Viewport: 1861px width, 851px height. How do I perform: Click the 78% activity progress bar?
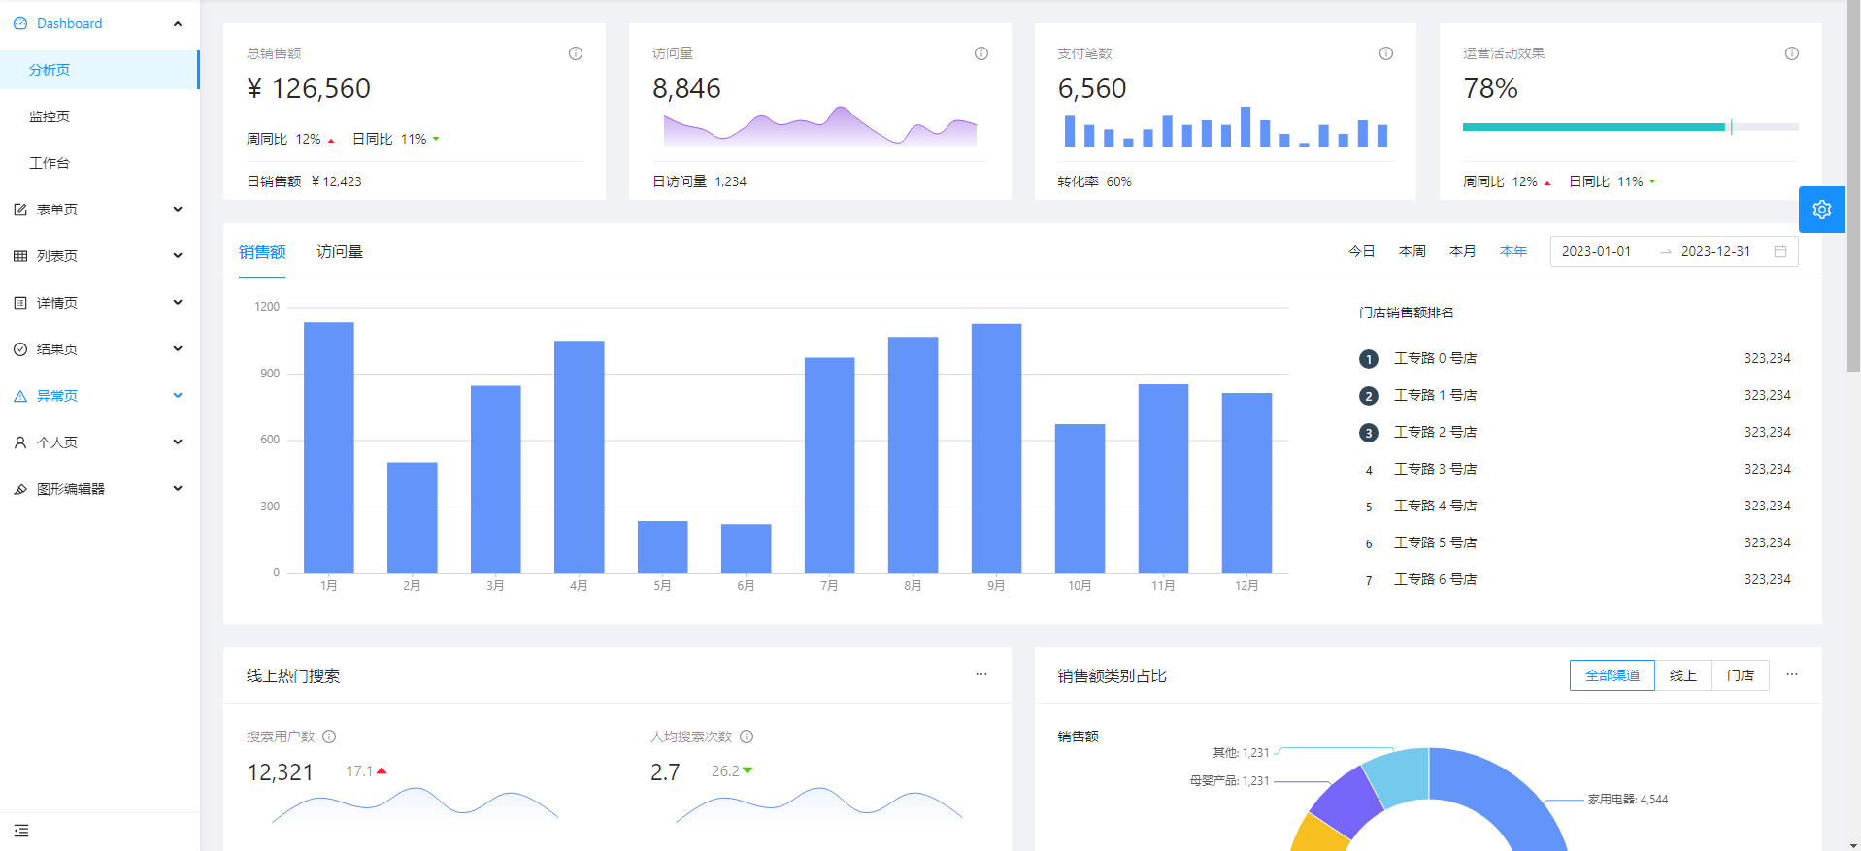[1631, 127]
